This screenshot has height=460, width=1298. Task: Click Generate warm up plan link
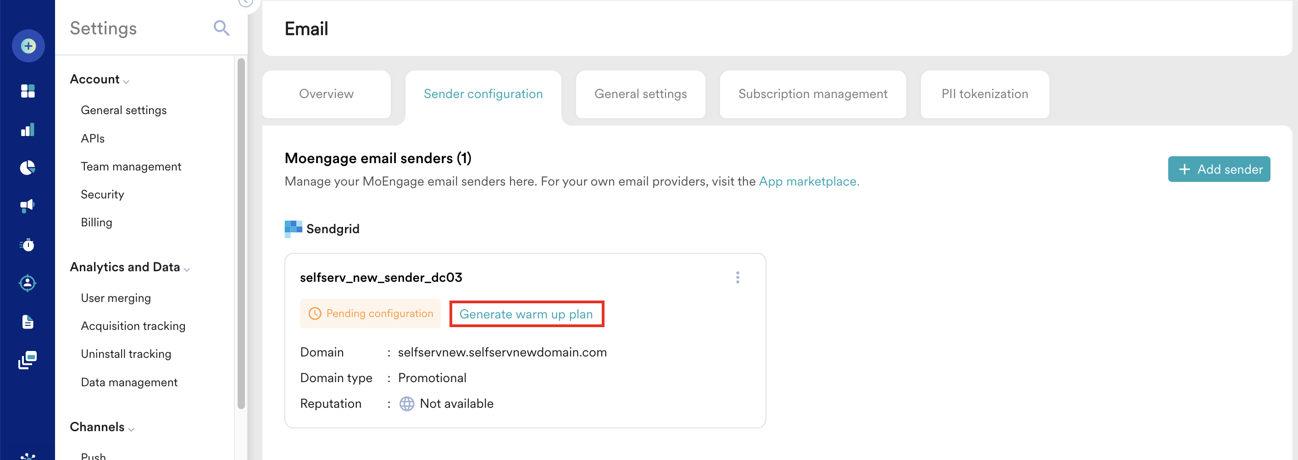526,314
